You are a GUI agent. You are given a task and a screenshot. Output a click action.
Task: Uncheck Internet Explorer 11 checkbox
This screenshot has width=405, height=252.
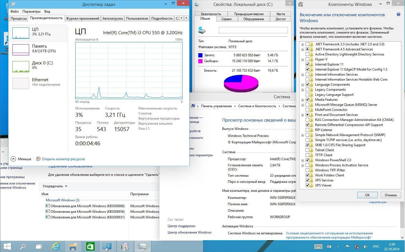coord(307,64)
